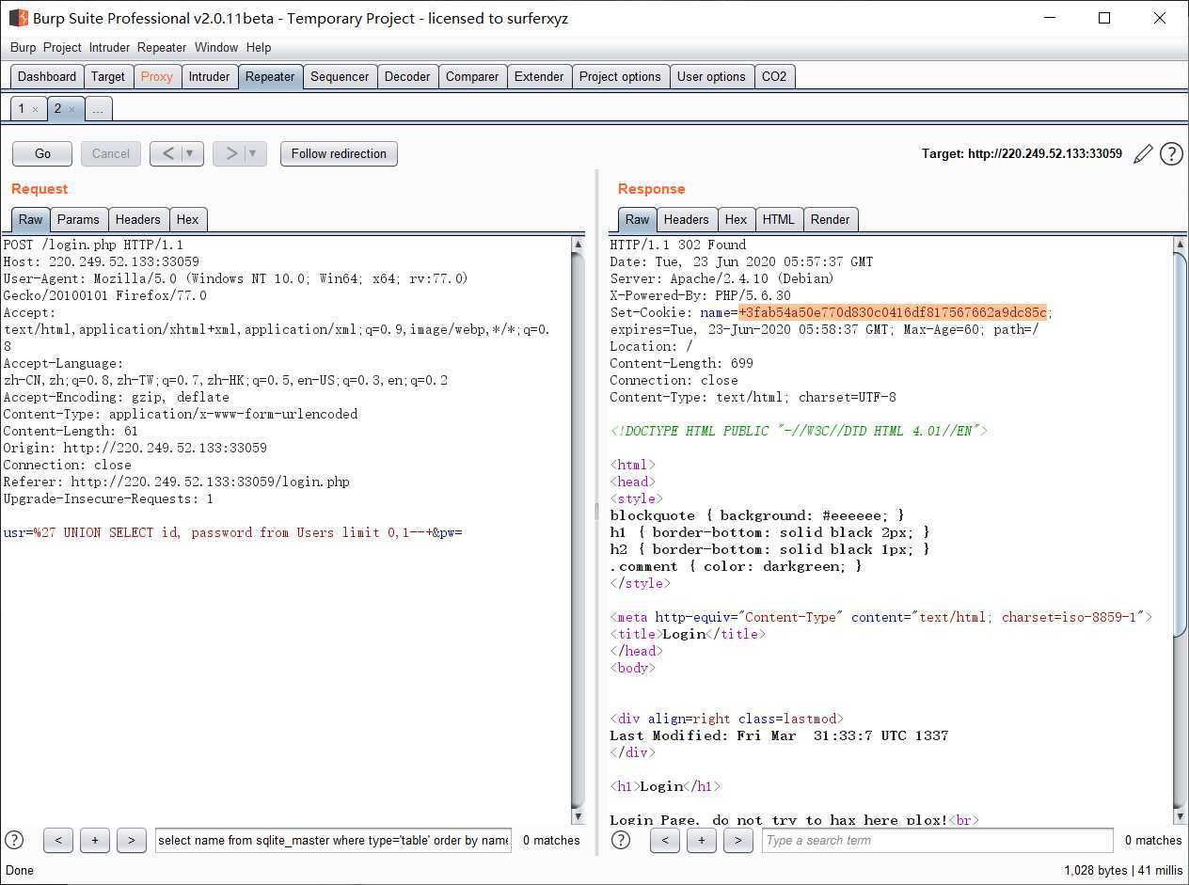1189x885 pixels.
Task: Go forward in request history with > arrow
Action: point(230,153)
